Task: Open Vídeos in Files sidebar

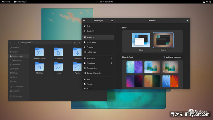Action: click(x=18, y=77)
